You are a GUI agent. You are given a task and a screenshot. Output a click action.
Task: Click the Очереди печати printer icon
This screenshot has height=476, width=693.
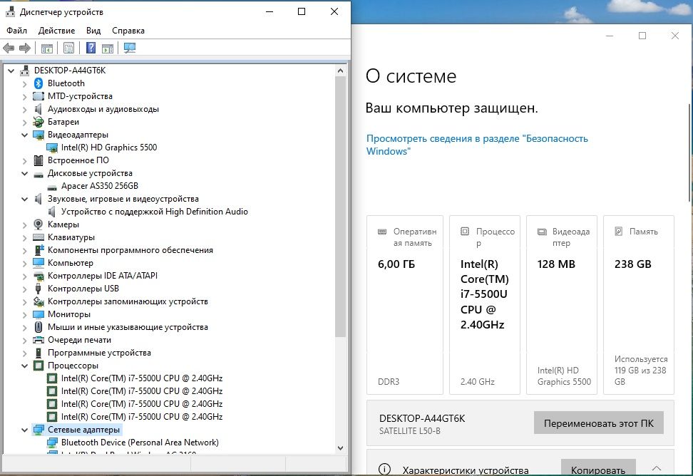tap(38, 340)
